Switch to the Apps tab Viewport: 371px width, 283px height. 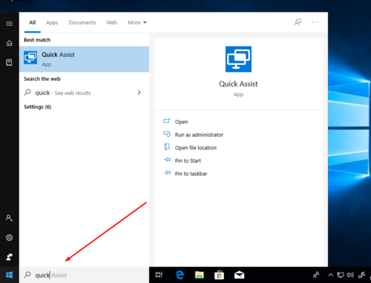tap(52, 22)
